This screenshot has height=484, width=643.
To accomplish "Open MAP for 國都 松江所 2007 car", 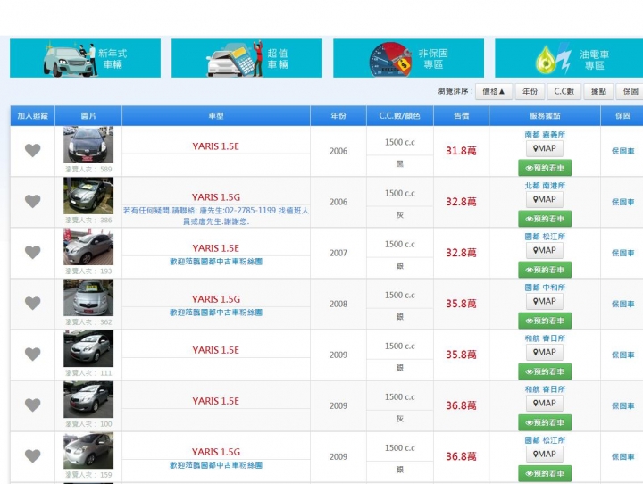I will click(545, 250).
